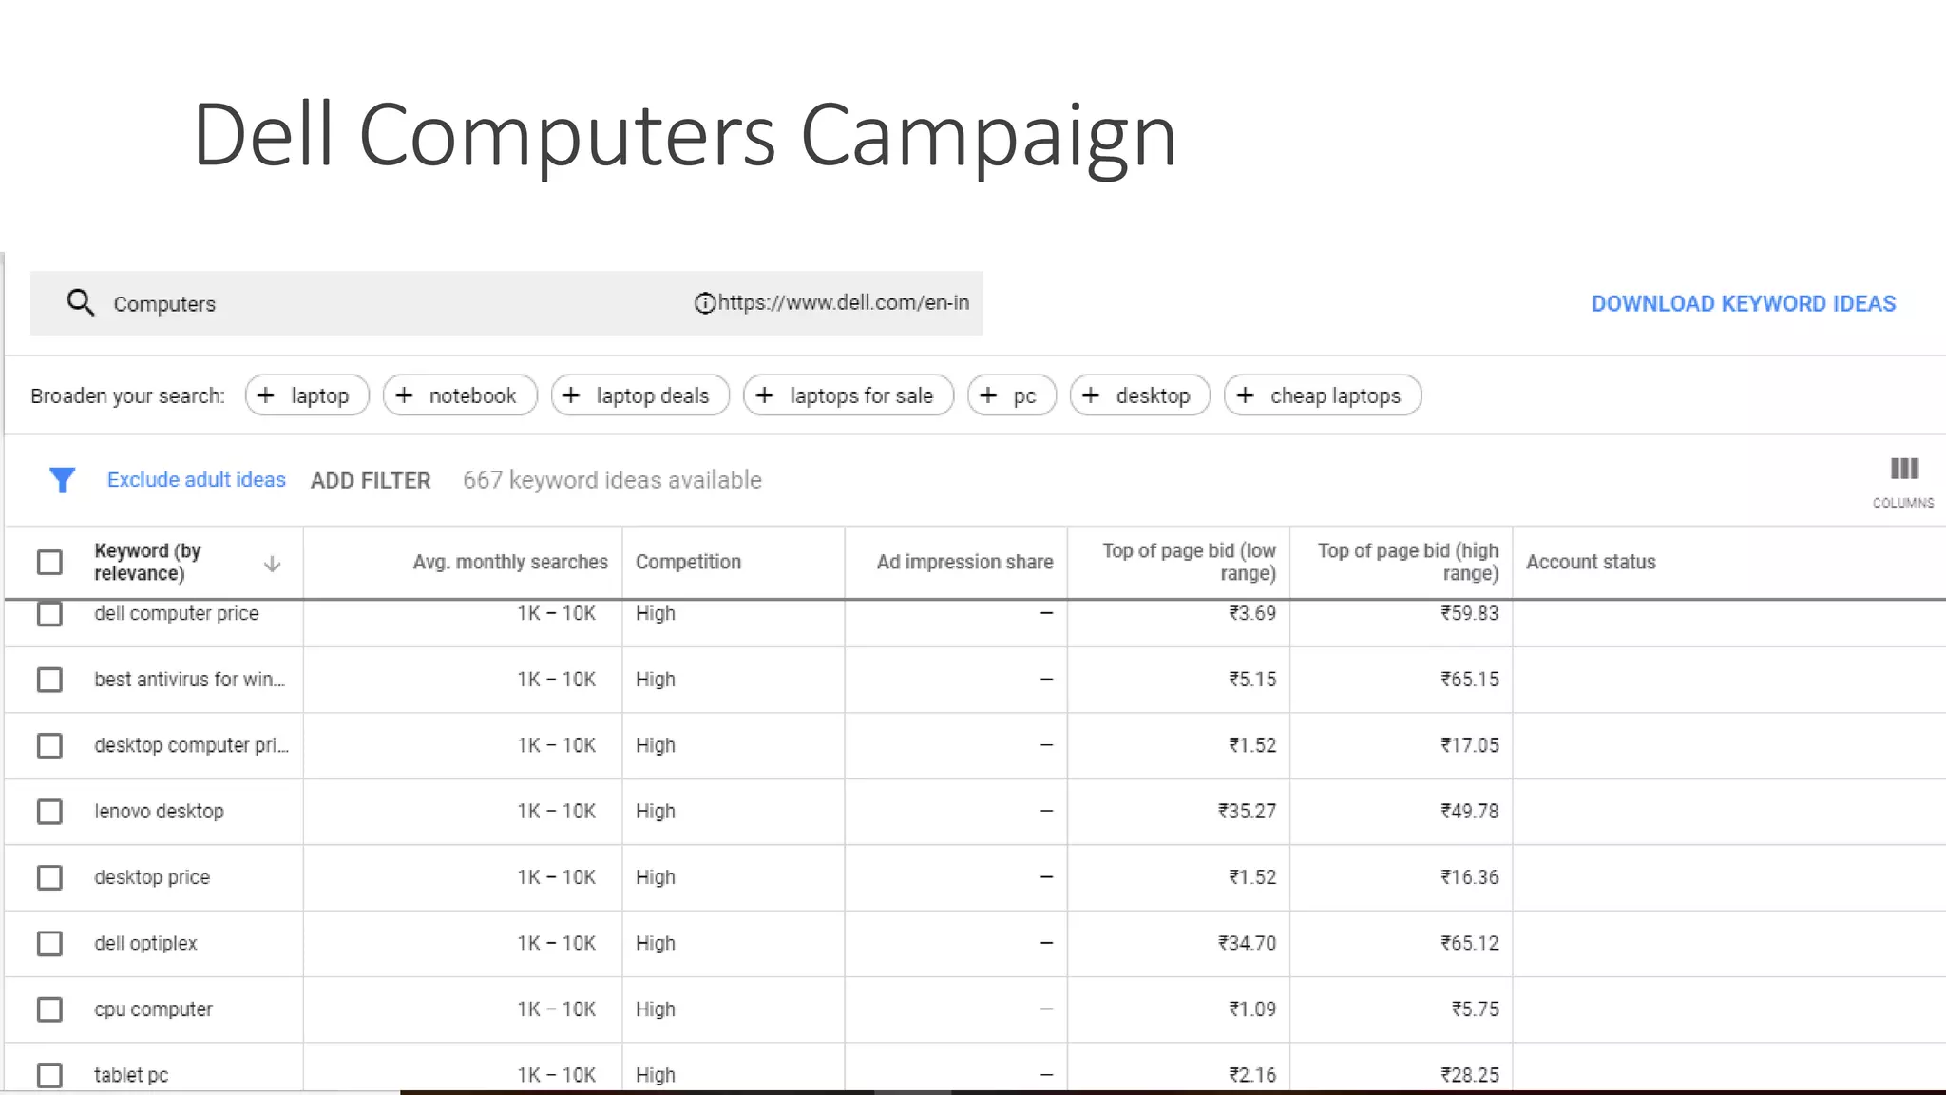Add 'laptop' to broaden search

306,395
